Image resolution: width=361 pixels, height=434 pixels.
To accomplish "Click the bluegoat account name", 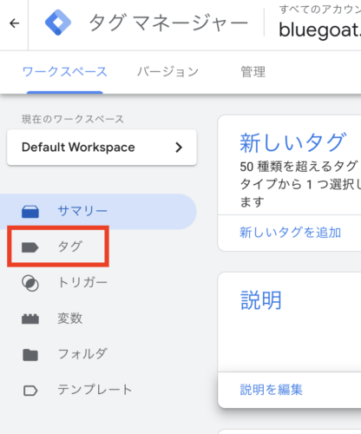I will pyautogui.click(x=319, y=30).
